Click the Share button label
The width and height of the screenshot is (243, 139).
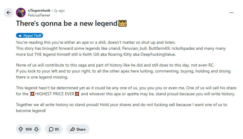pos(81,129)
